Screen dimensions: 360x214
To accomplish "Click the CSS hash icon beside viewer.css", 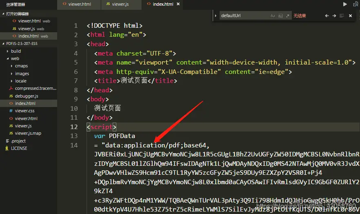I will pos(11,111).
